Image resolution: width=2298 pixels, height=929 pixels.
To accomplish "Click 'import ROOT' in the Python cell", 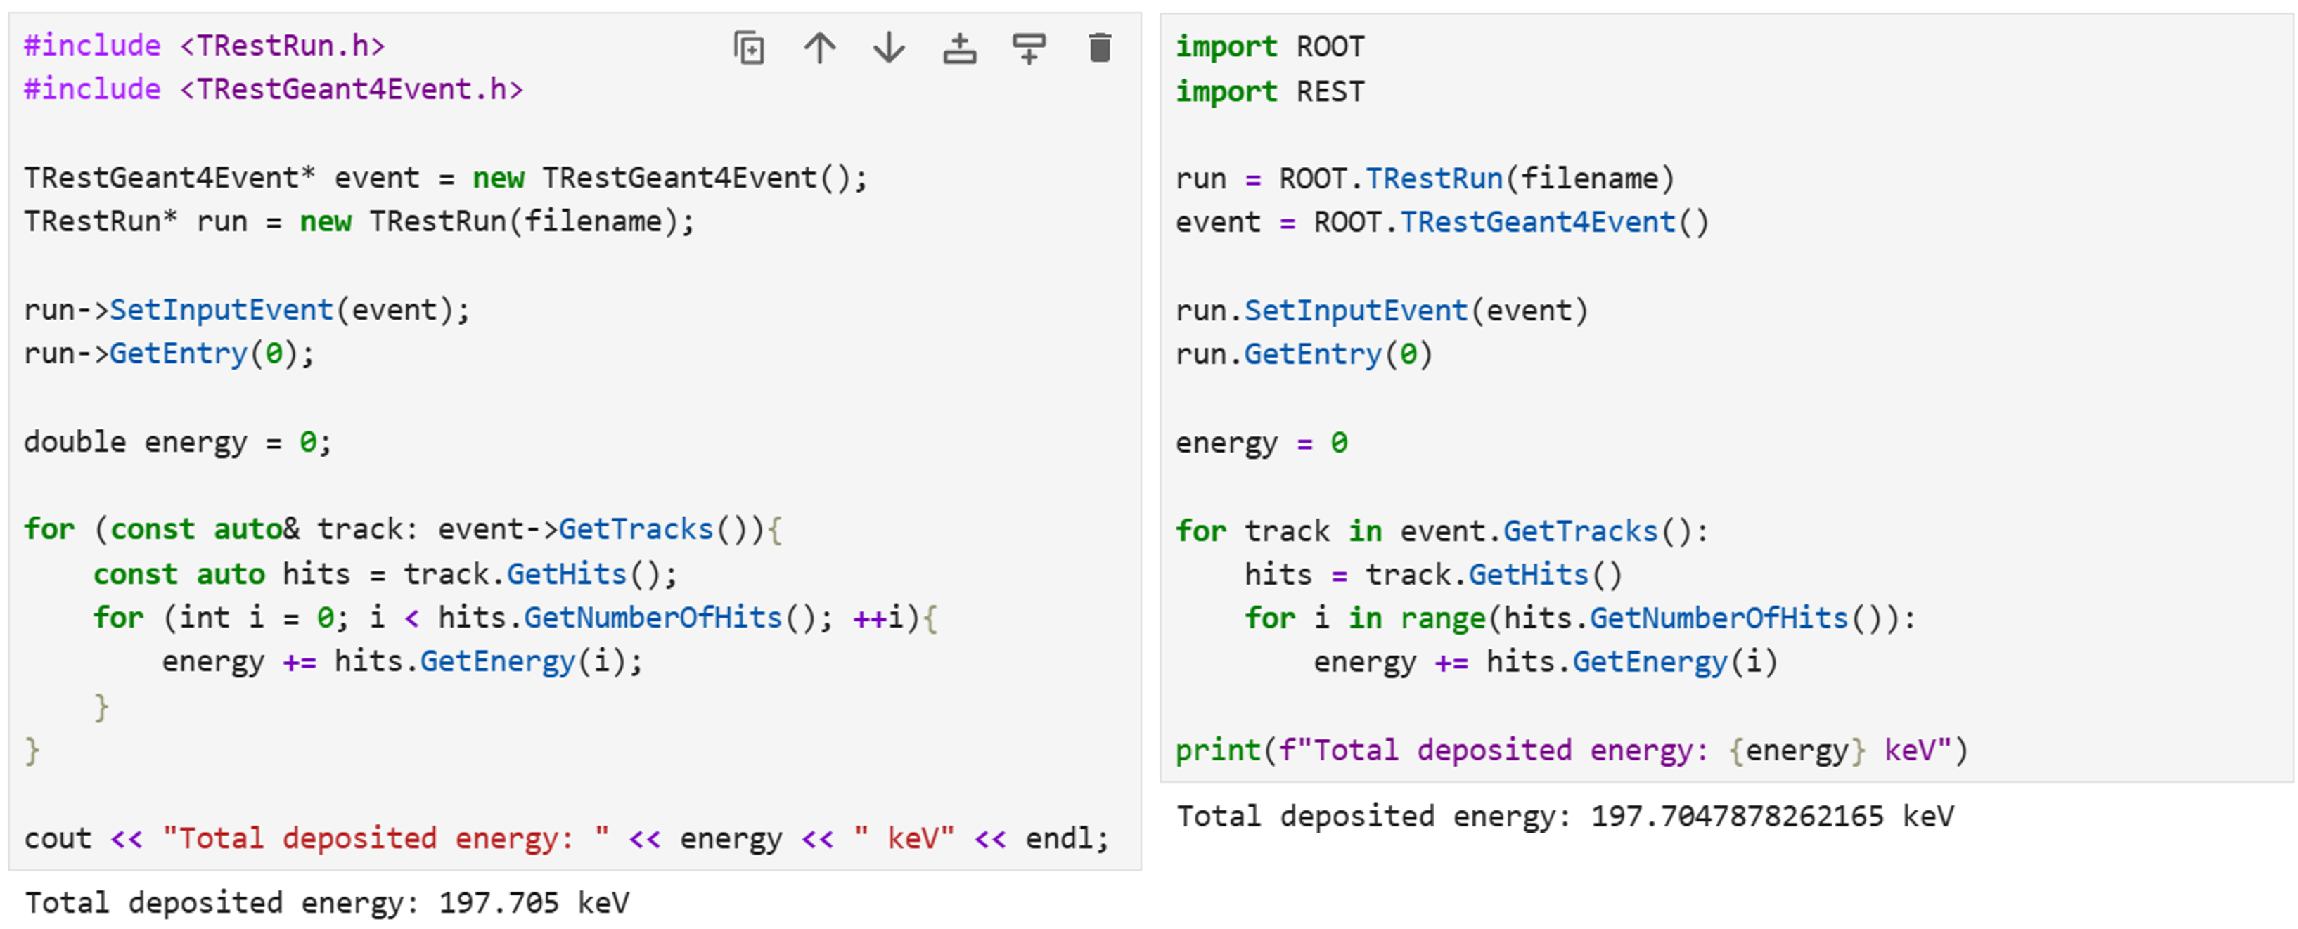I will click(x=1269, y=46).
